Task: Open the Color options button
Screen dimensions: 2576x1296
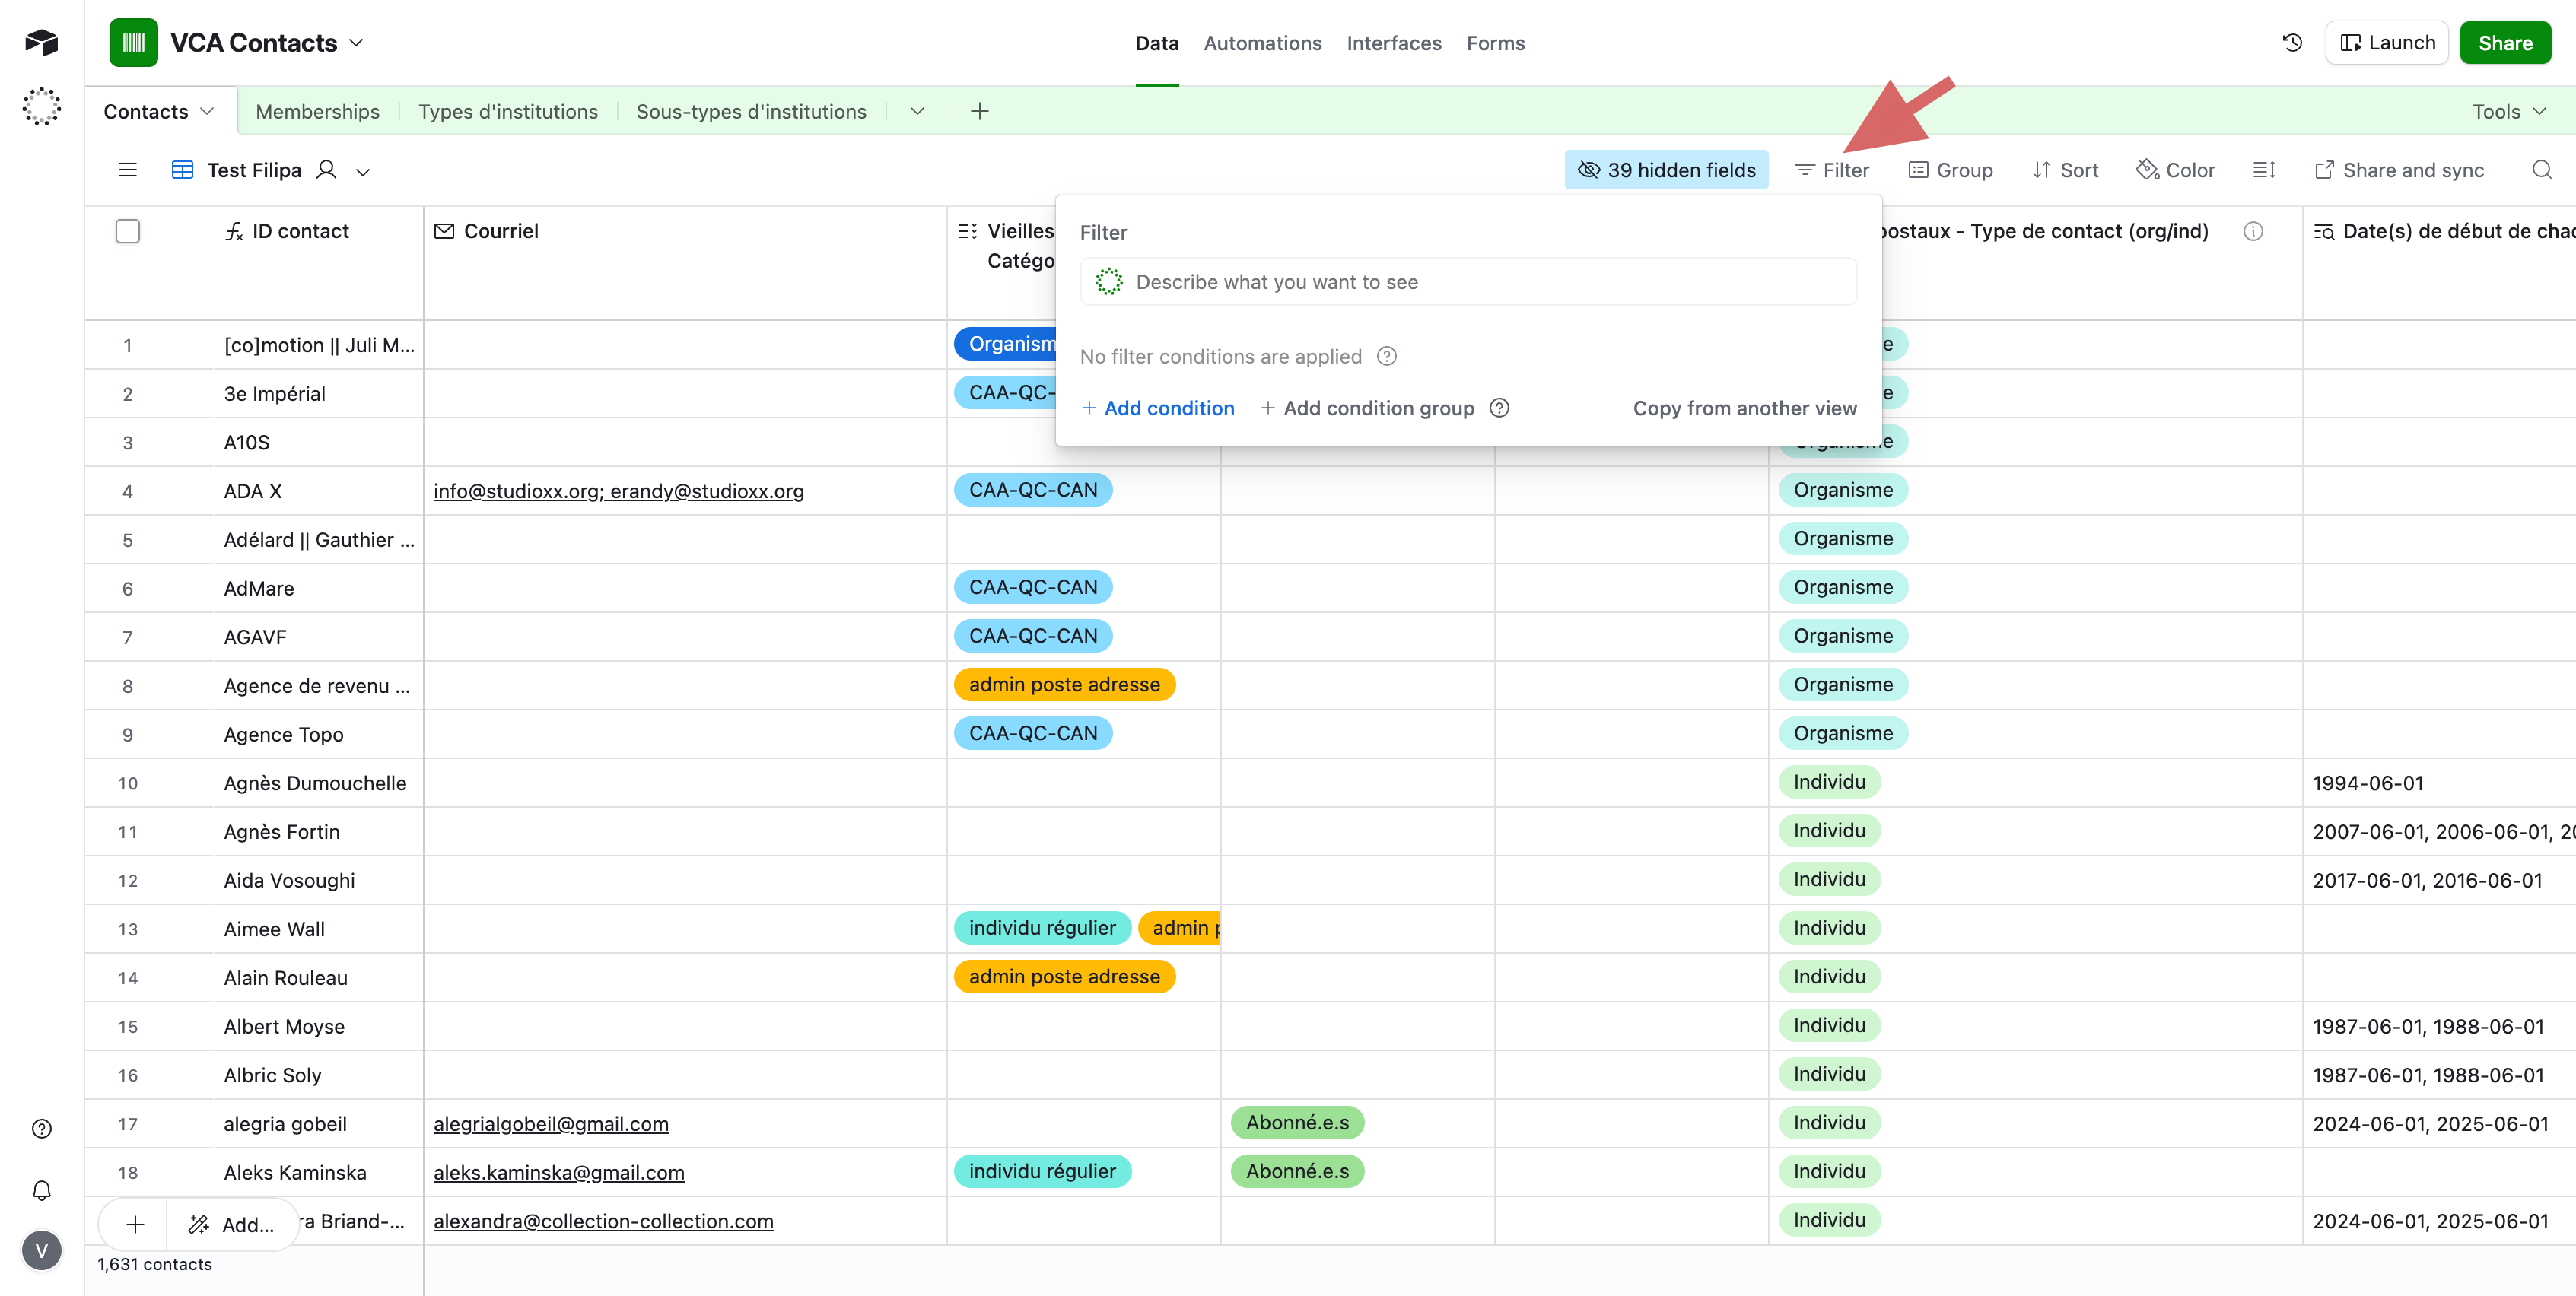Action: pyautogui.click(x=2175, y=170)
